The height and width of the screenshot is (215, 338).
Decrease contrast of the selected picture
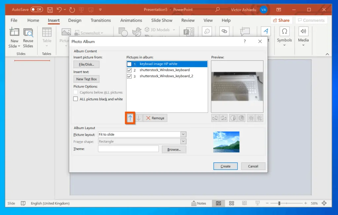241,118
